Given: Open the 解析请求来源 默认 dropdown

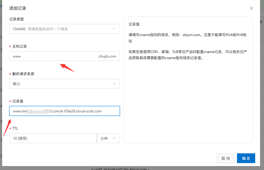Looking at the screenshot, I should click(x=65, y=84).
